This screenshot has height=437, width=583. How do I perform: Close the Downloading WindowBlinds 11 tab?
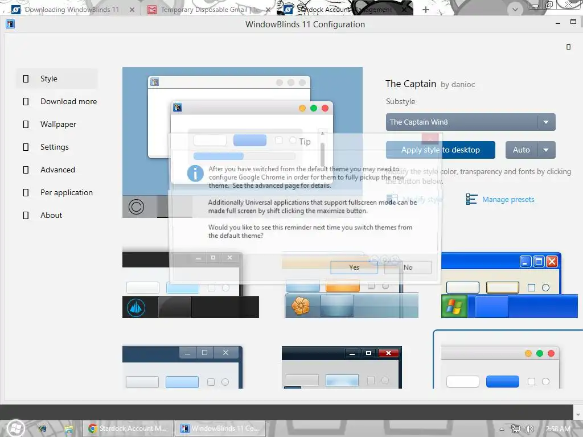point(132,10)
